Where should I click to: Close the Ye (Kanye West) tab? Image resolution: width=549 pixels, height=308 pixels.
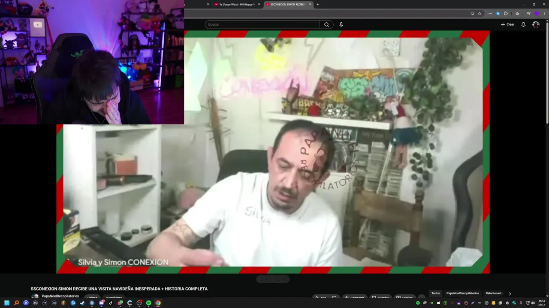click(259, 4)
